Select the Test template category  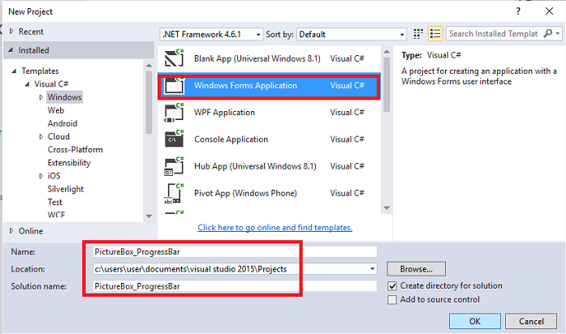(x=55, y=202)
